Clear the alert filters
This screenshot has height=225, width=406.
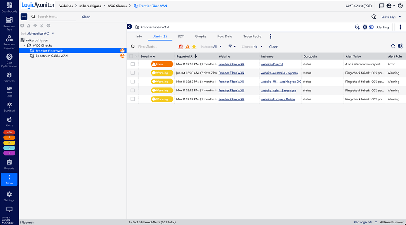click(273, 47)
